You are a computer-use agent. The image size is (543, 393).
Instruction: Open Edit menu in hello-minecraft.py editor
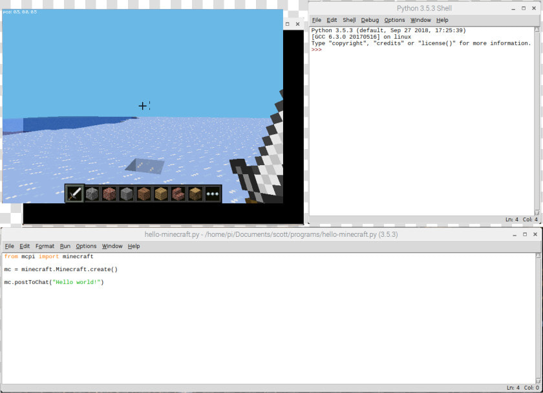(25, 246)
